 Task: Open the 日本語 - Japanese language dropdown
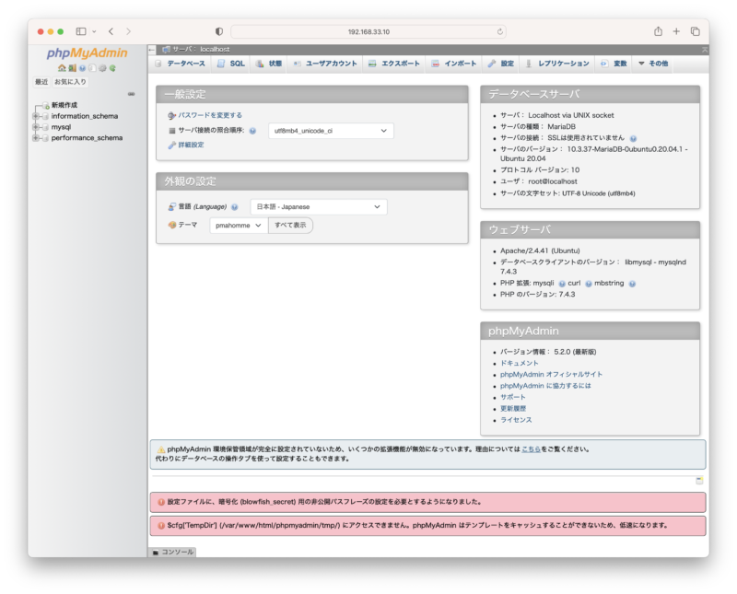pos(319,207)
